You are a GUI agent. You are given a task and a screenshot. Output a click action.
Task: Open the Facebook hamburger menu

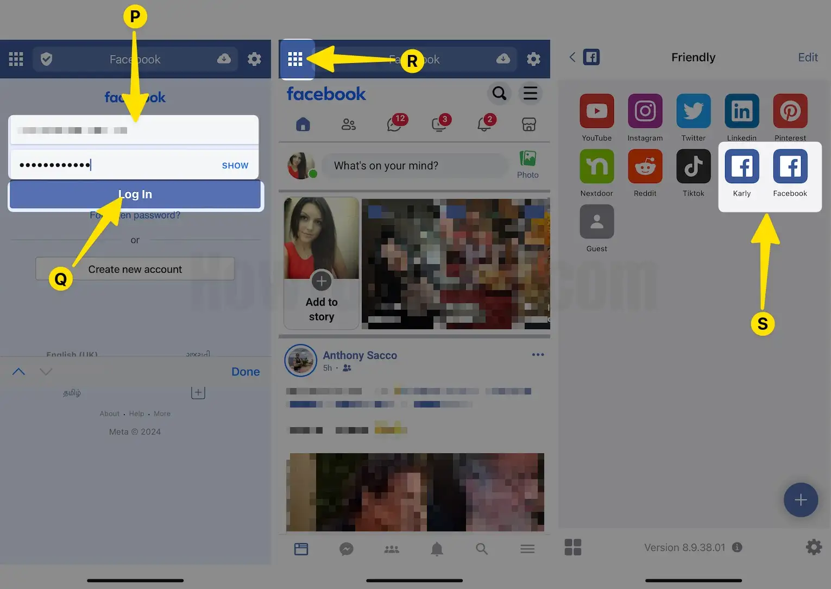point(531,93)
